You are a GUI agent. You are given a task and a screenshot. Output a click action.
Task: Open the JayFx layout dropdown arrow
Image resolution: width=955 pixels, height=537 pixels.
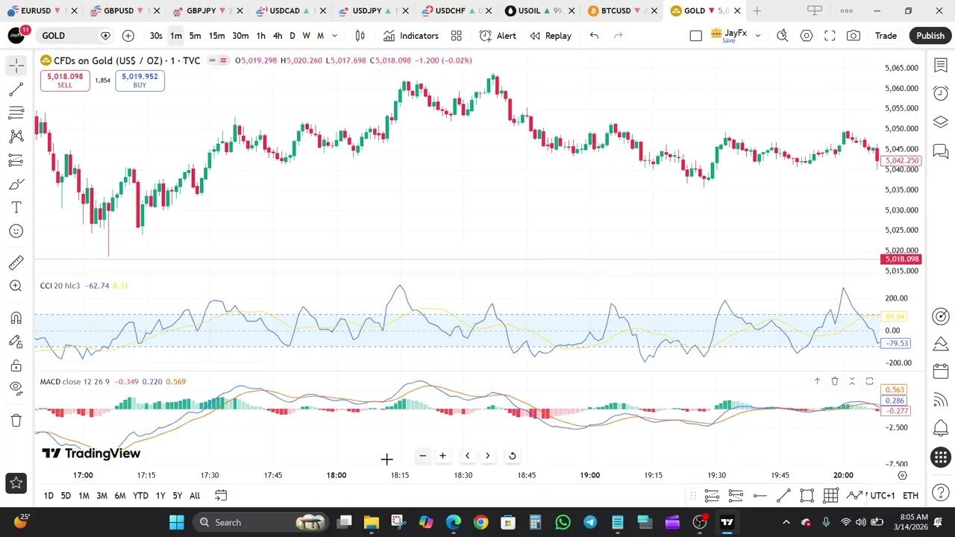coord(757,36)
